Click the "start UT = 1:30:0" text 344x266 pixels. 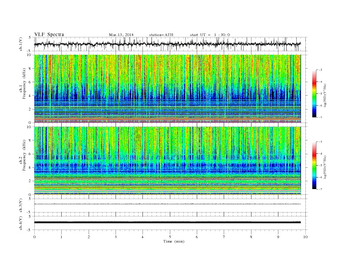tap(210, 35)
